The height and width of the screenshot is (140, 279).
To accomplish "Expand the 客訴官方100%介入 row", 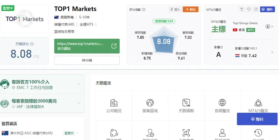I will 42,84.
